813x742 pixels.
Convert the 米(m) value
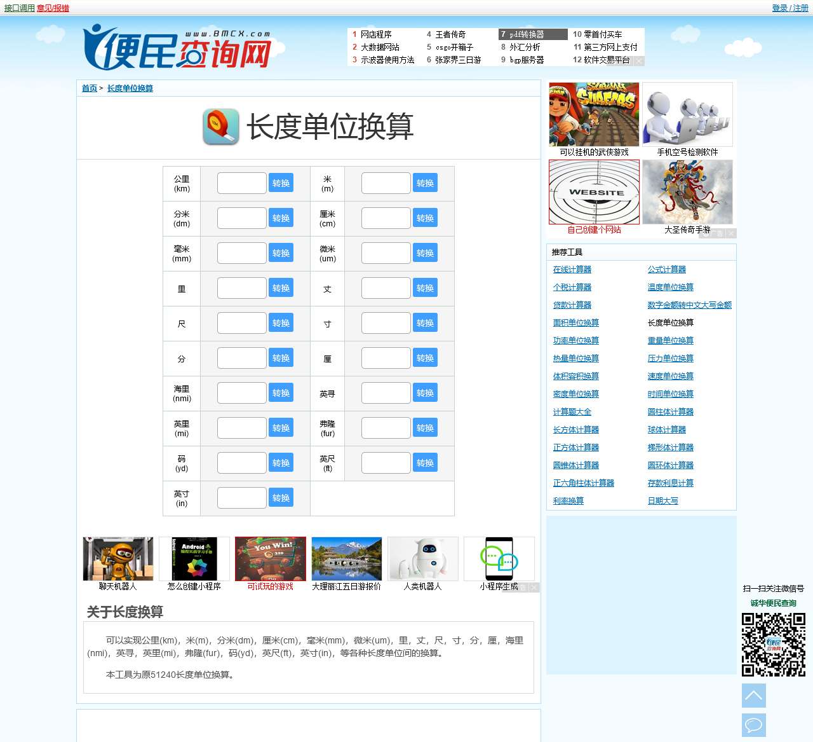pos(425,183)
